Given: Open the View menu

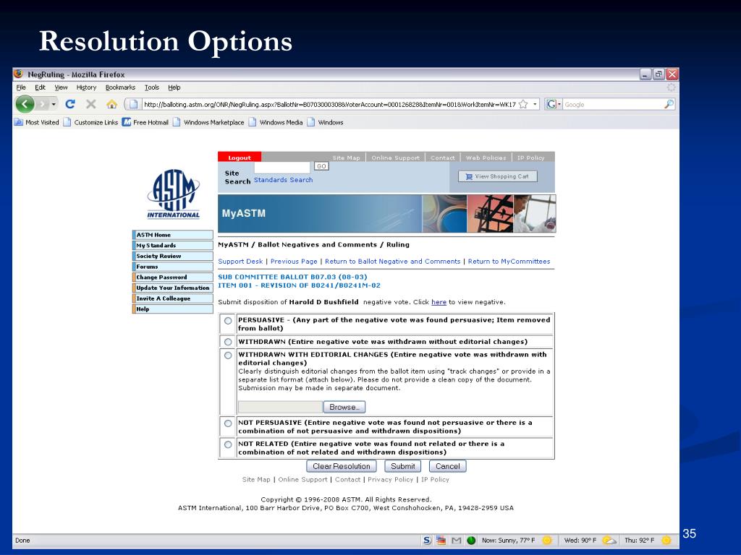Looking at the screenshot, I should pos(61,87).
